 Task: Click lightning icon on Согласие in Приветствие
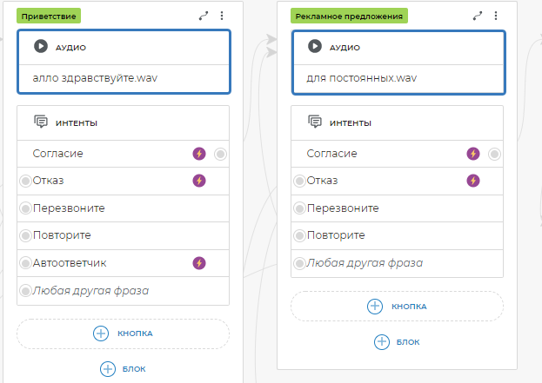coord(199,154)
